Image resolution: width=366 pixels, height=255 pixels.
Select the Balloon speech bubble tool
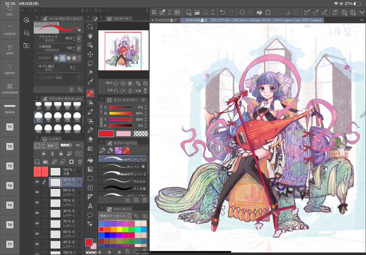point(90,215)
